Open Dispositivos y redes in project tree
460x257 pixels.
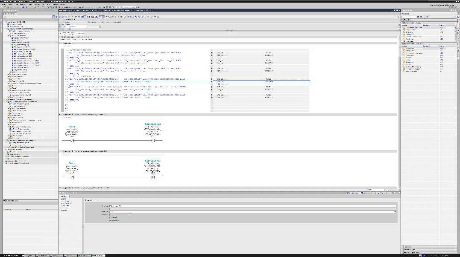tap(15, 26)
